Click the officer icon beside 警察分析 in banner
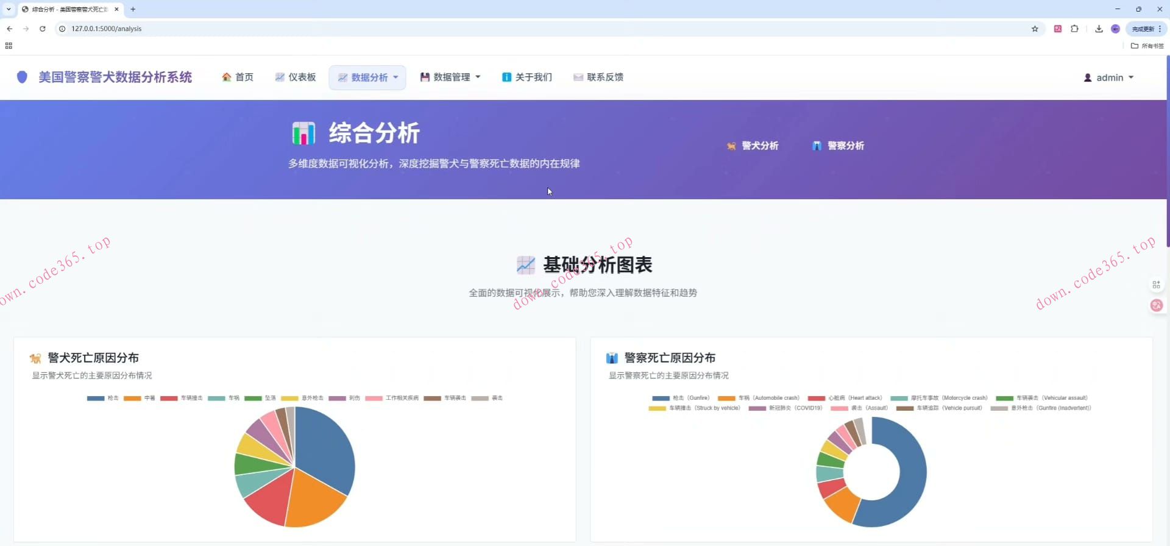The height and width of the screenshot is (546, 1170). point(817,146)
